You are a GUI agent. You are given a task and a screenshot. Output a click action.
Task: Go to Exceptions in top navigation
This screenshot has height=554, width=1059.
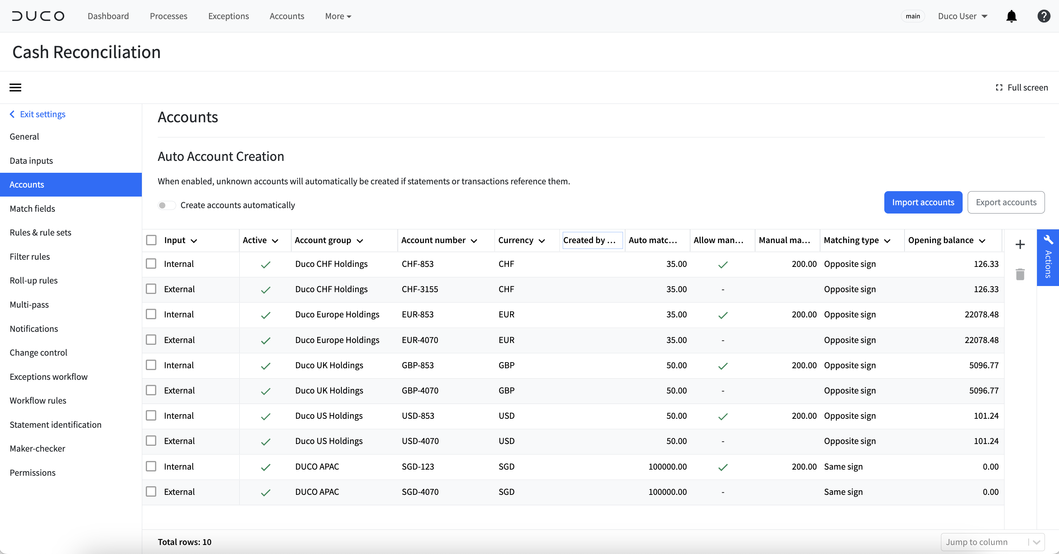tap(228, 16)
